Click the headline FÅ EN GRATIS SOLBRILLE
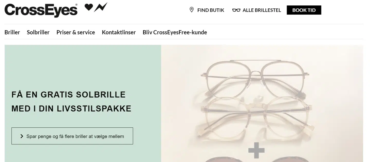370x162 pixels. coord(68,94)
